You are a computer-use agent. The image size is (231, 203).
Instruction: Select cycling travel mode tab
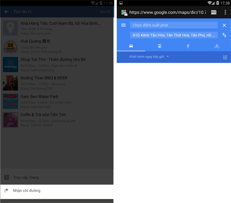pos(217,46)
